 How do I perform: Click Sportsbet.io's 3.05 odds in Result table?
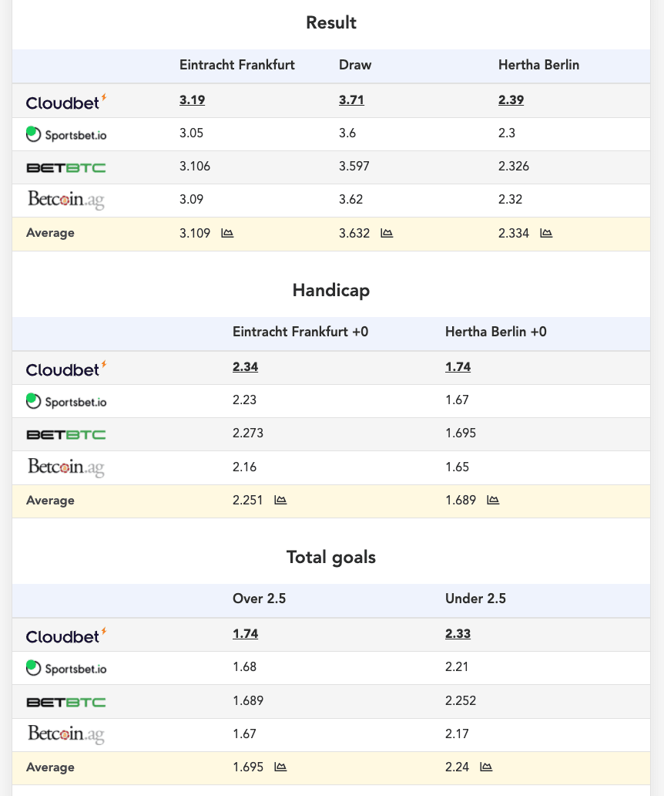coord(192,133)
